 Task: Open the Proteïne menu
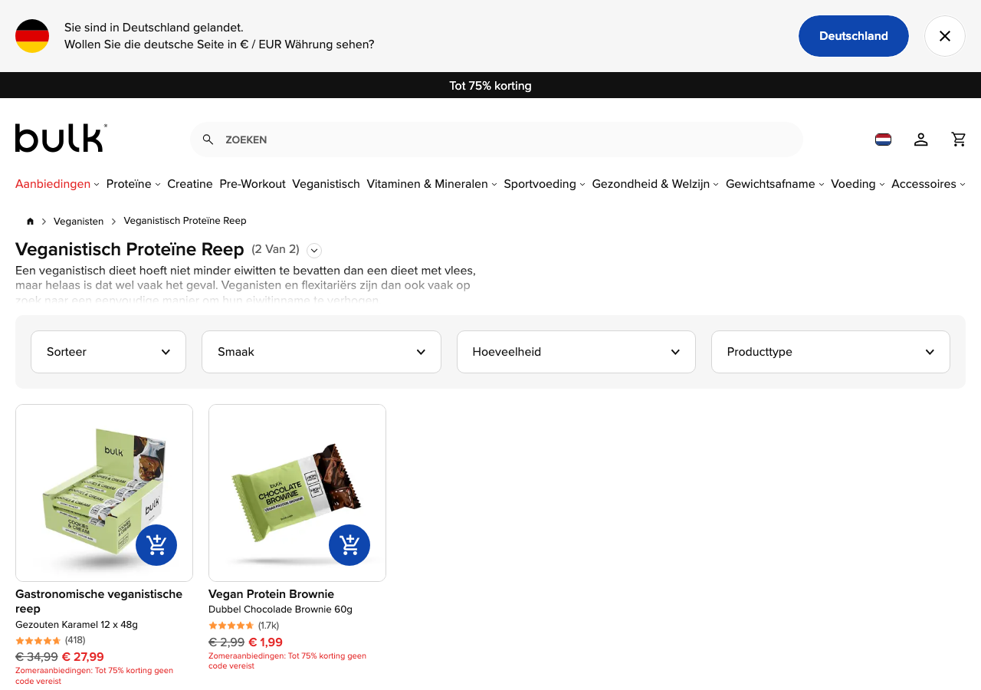(133, 184)
